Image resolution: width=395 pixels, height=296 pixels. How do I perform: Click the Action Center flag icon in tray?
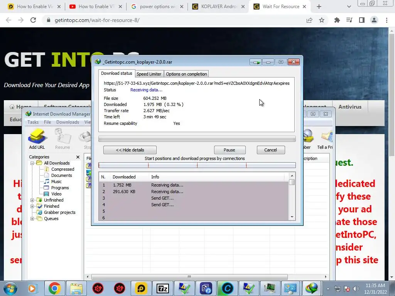pos(347,289)
